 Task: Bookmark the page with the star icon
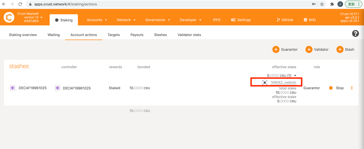pyautogui.click(x=322, y=4)
